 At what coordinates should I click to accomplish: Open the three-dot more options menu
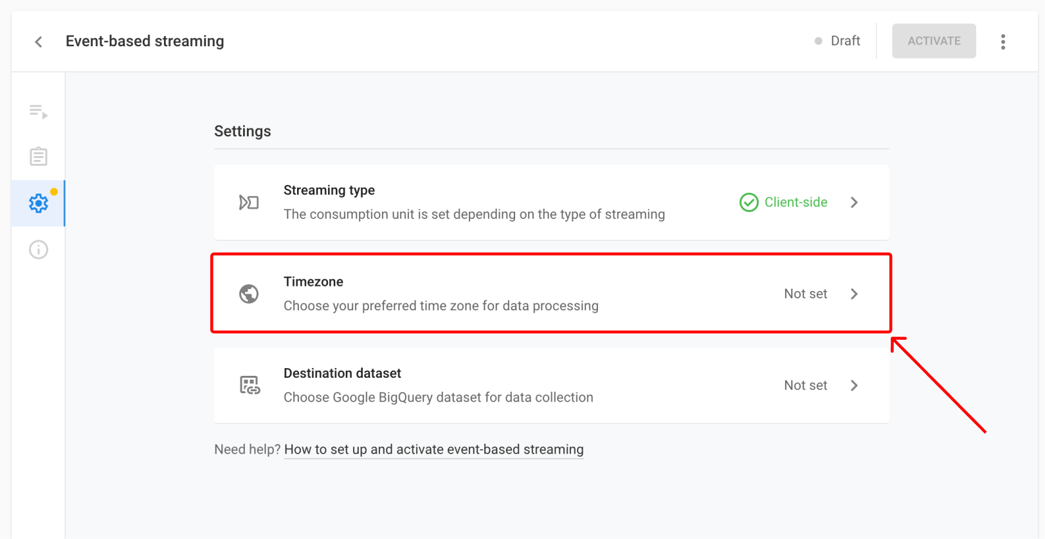pyautogui.click(x=1003, y=42)
